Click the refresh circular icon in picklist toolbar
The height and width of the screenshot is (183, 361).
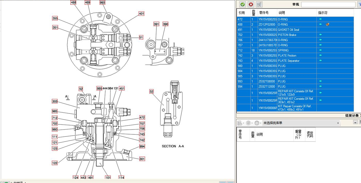(x=249, y=123)
